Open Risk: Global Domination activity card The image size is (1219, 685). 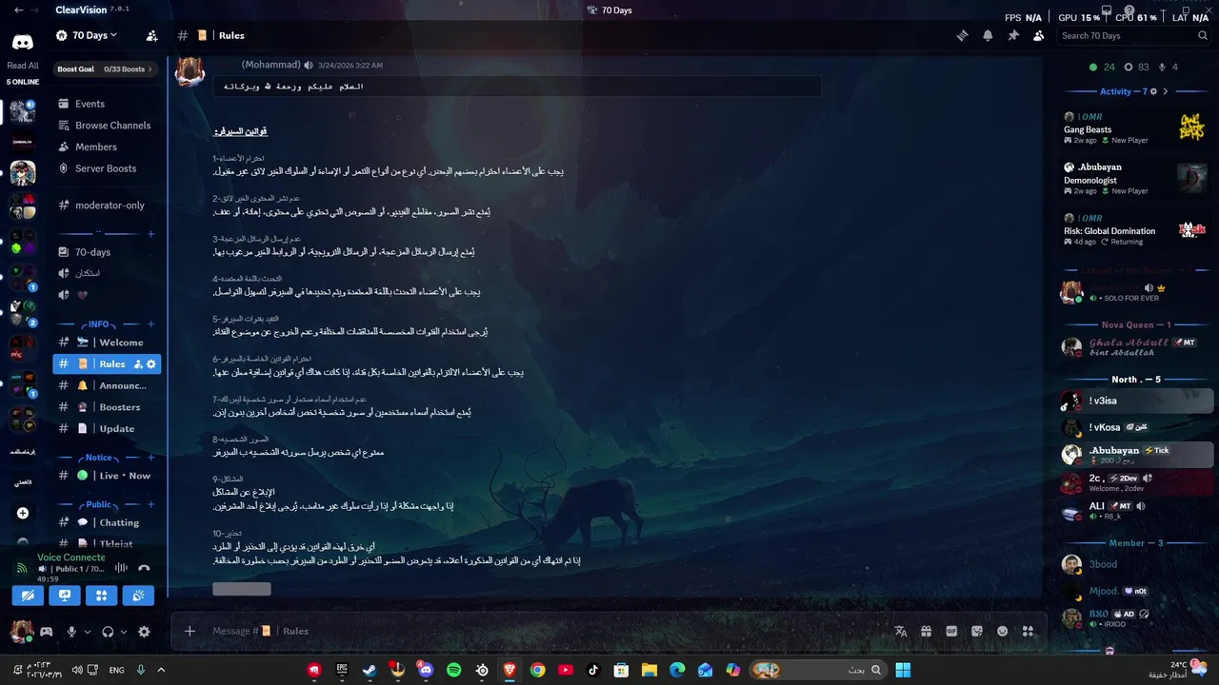1135,229
